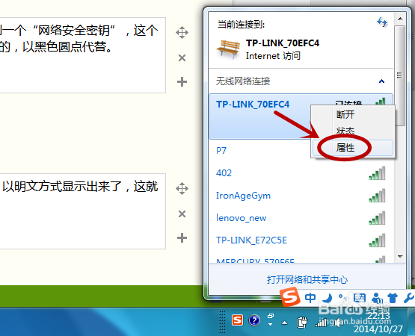Click the add plus icon beside first text box
Screen dimensions: 415x336
click(x=182, y=81)
